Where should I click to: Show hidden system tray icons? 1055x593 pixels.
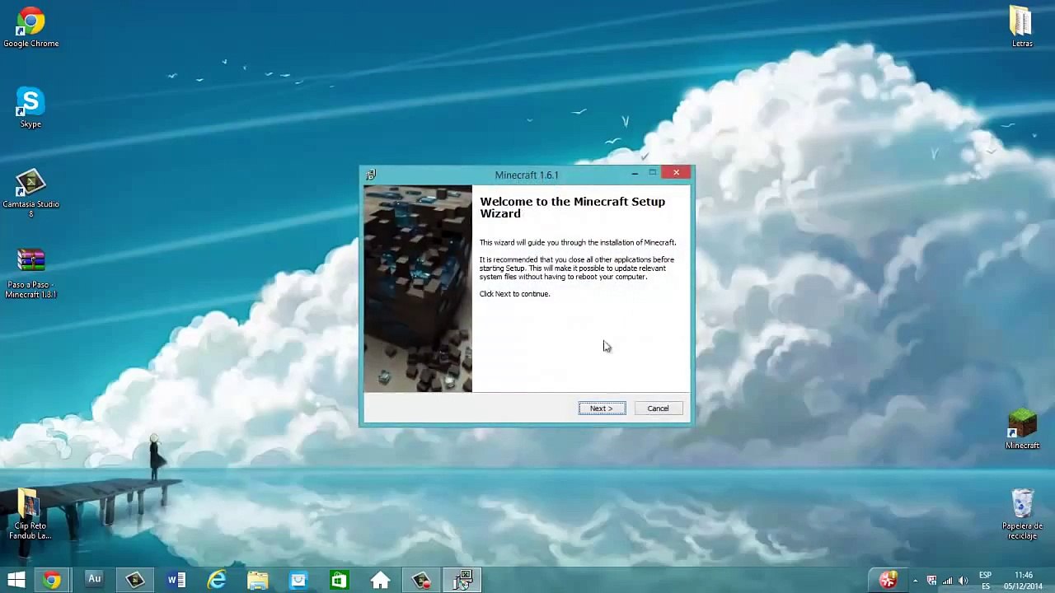pyautogui.click(x=915, y=581)
